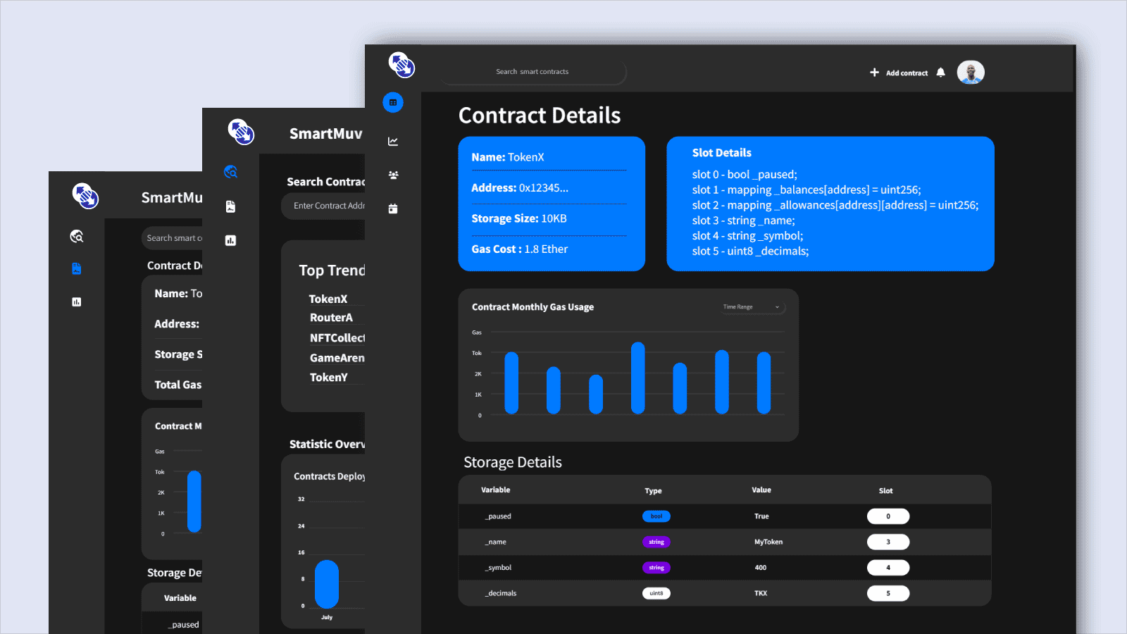
Task: Open the Calendar icon in the sidebar
Action: click(x=393, y=208)
